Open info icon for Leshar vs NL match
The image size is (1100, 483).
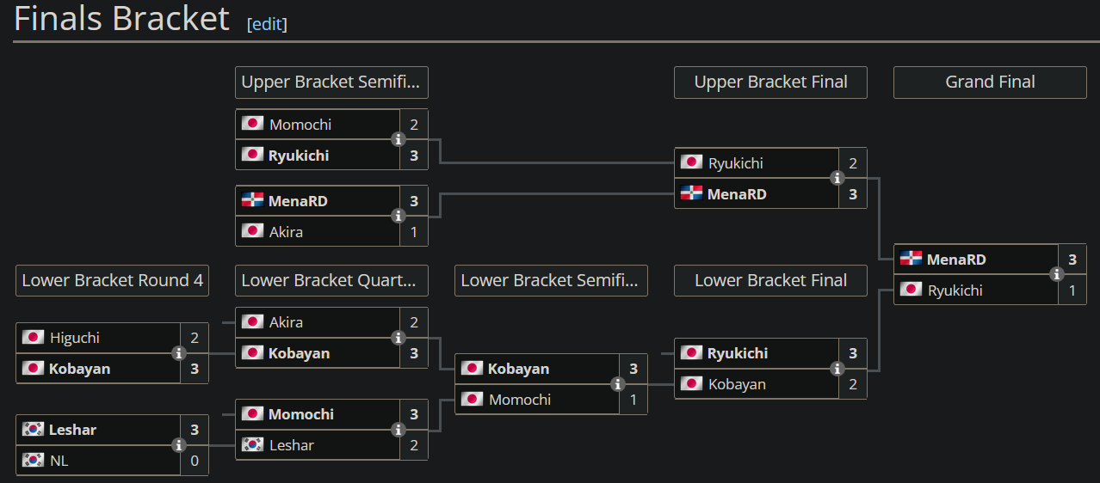[x=179, y=445]
